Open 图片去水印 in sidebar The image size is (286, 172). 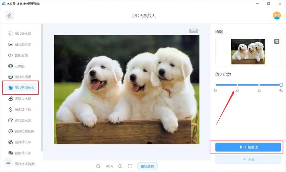point(20,33)
